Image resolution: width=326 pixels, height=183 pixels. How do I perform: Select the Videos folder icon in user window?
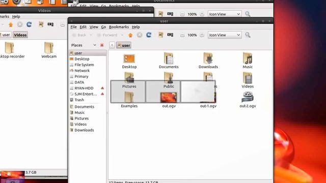tap(248, 78)
